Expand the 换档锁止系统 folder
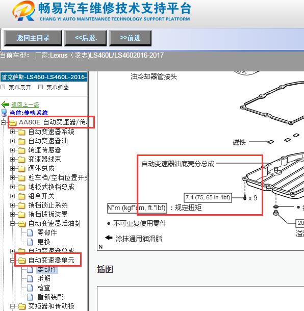This screenshot has height=311, width=304. (12, 205)
